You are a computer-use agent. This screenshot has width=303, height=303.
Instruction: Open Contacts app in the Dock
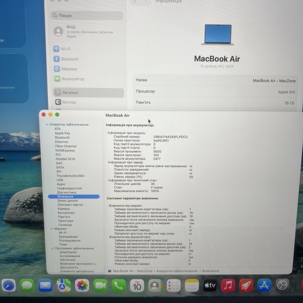[x=155, y=285]
